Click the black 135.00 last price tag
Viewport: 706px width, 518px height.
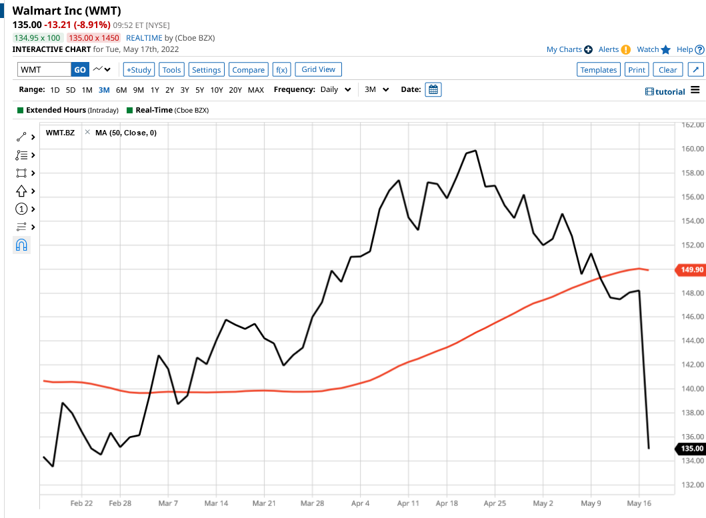pyautogui.click(x=690, y=449)
